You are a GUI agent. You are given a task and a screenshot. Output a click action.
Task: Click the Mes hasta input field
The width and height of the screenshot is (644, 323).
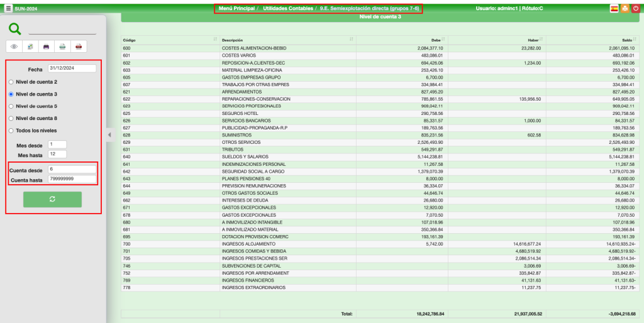coord(57,155)
